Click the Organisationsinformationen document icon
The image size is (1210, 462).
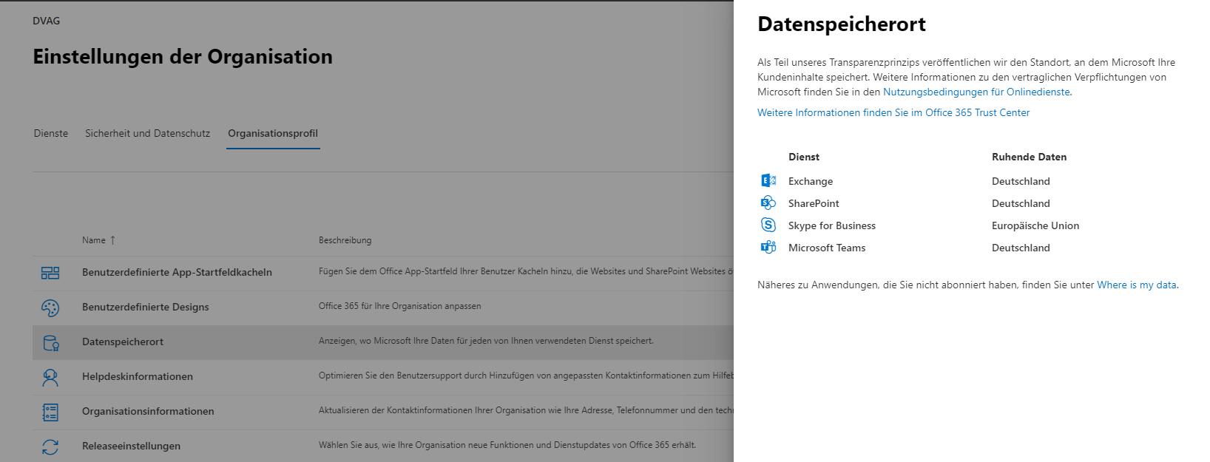click(50, 412)
